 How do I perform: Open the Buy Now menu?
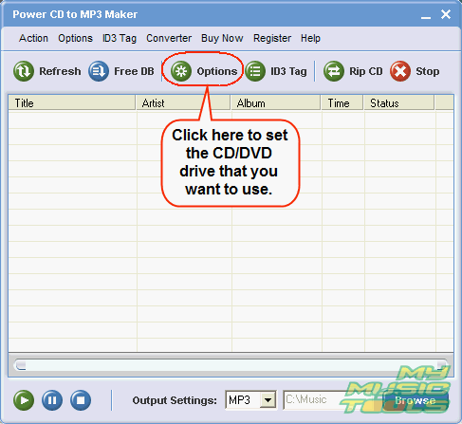pos(222,38)
